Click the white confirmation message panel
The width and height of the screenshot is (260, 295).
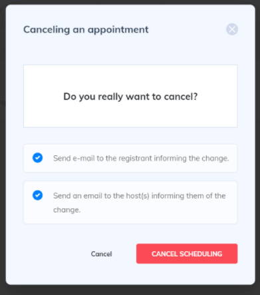click(130, 96)
